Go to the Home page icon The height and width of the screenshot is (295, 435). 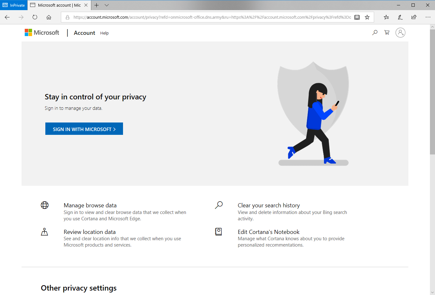tap(49, 17)
